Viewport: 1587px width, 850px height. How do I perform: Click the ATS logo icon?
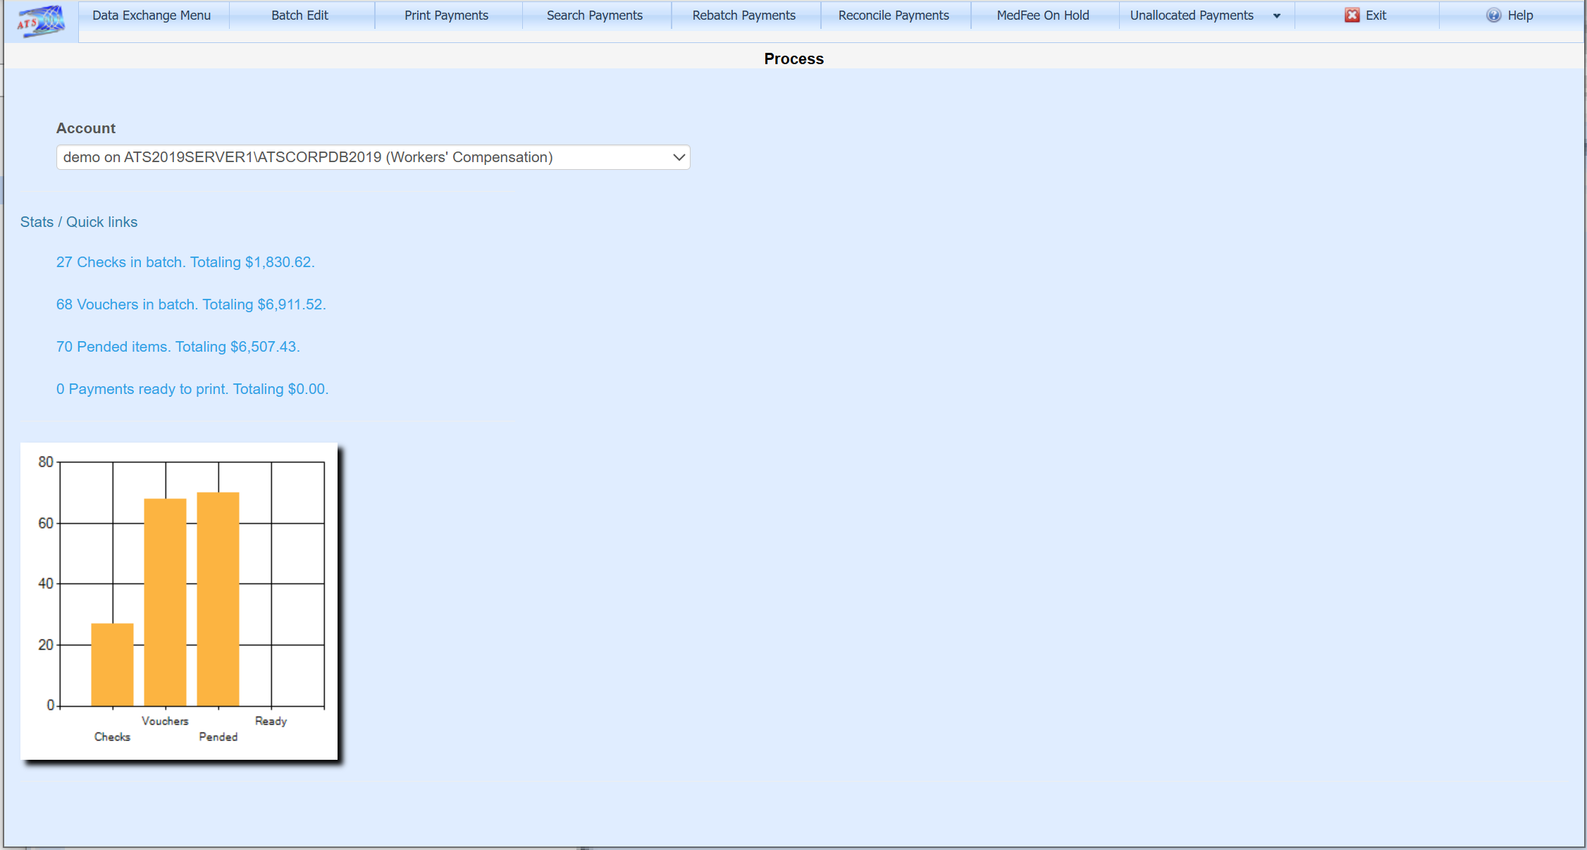pos(41,21)
